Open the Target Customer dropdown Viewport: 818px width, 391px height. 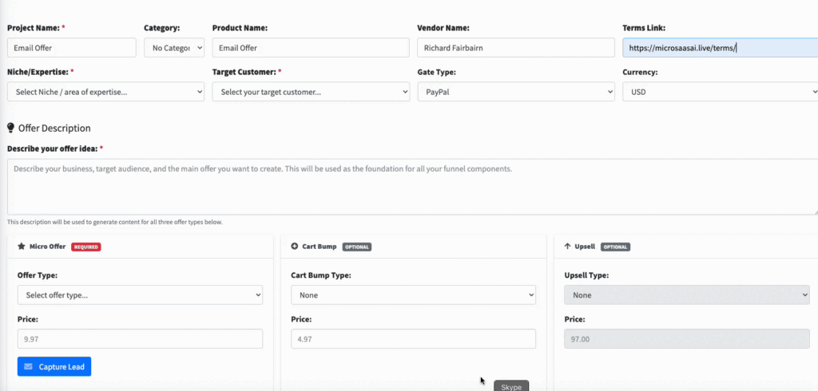coord(311,92)
